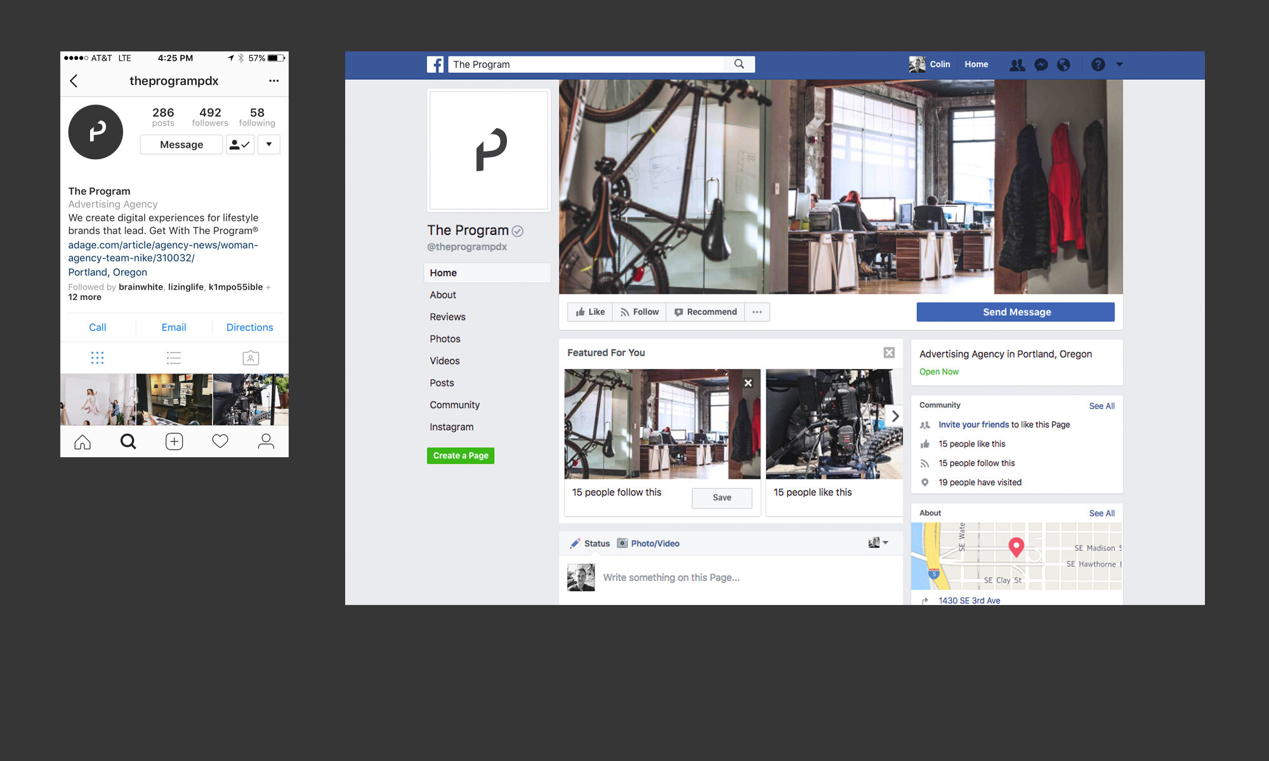1269x761 pixels.
Task: Open Instagram three-dots options menu
Action: [273, 81]
